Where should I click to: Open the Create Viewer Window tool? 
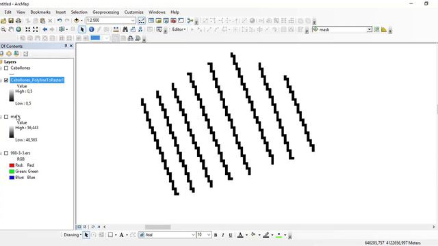click(159, 29)
